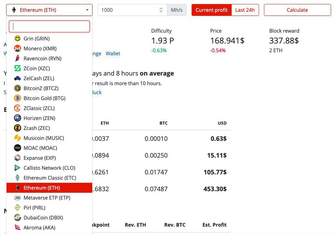Image resolution: width=336 pixels, height=235 pixels.
Task: Click the Horizen circular icon
Action: click(17, 118)
